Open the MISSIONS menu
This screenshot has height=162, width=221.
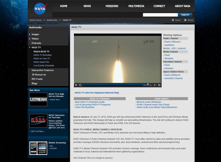point(112,6)
